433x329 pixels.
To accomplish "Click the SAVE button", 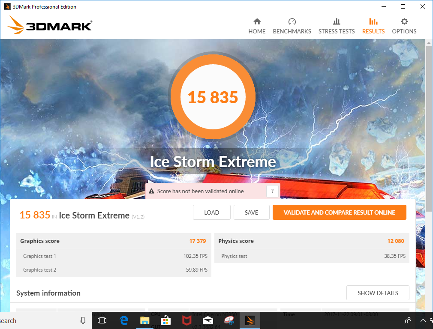I will (251, 212).
